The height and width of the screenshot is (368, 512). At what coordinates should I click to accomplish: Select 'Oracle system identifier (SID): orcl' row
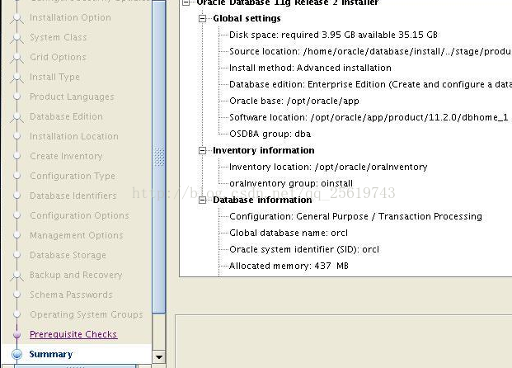[x=304, y=250]
